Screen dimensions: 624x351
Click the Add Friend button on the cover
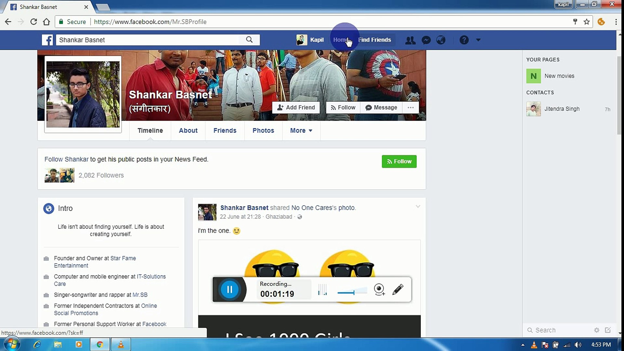pyautogui.click(x=295, y=107)
